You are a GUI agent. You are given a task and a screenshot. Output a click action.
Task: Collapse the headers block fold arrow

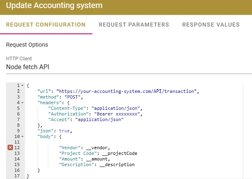(x=22, y=103)
